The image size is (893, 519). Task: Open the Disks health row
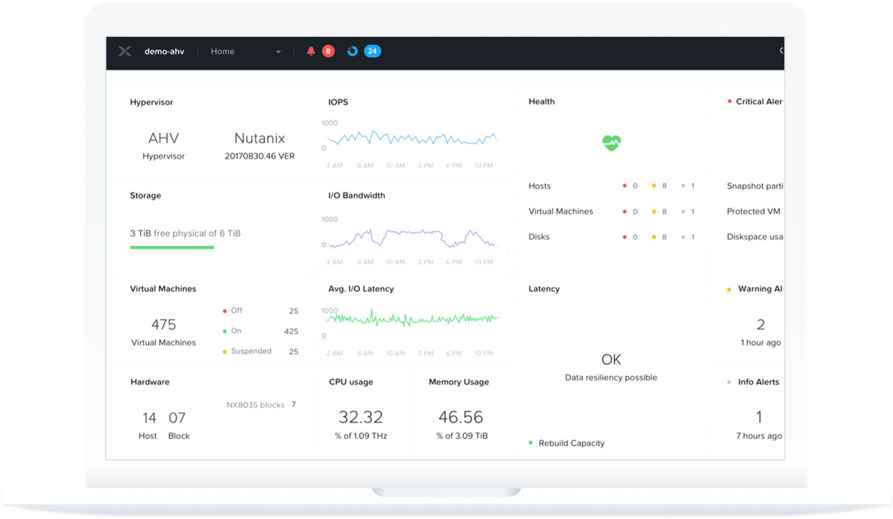[x=539, y=237]
